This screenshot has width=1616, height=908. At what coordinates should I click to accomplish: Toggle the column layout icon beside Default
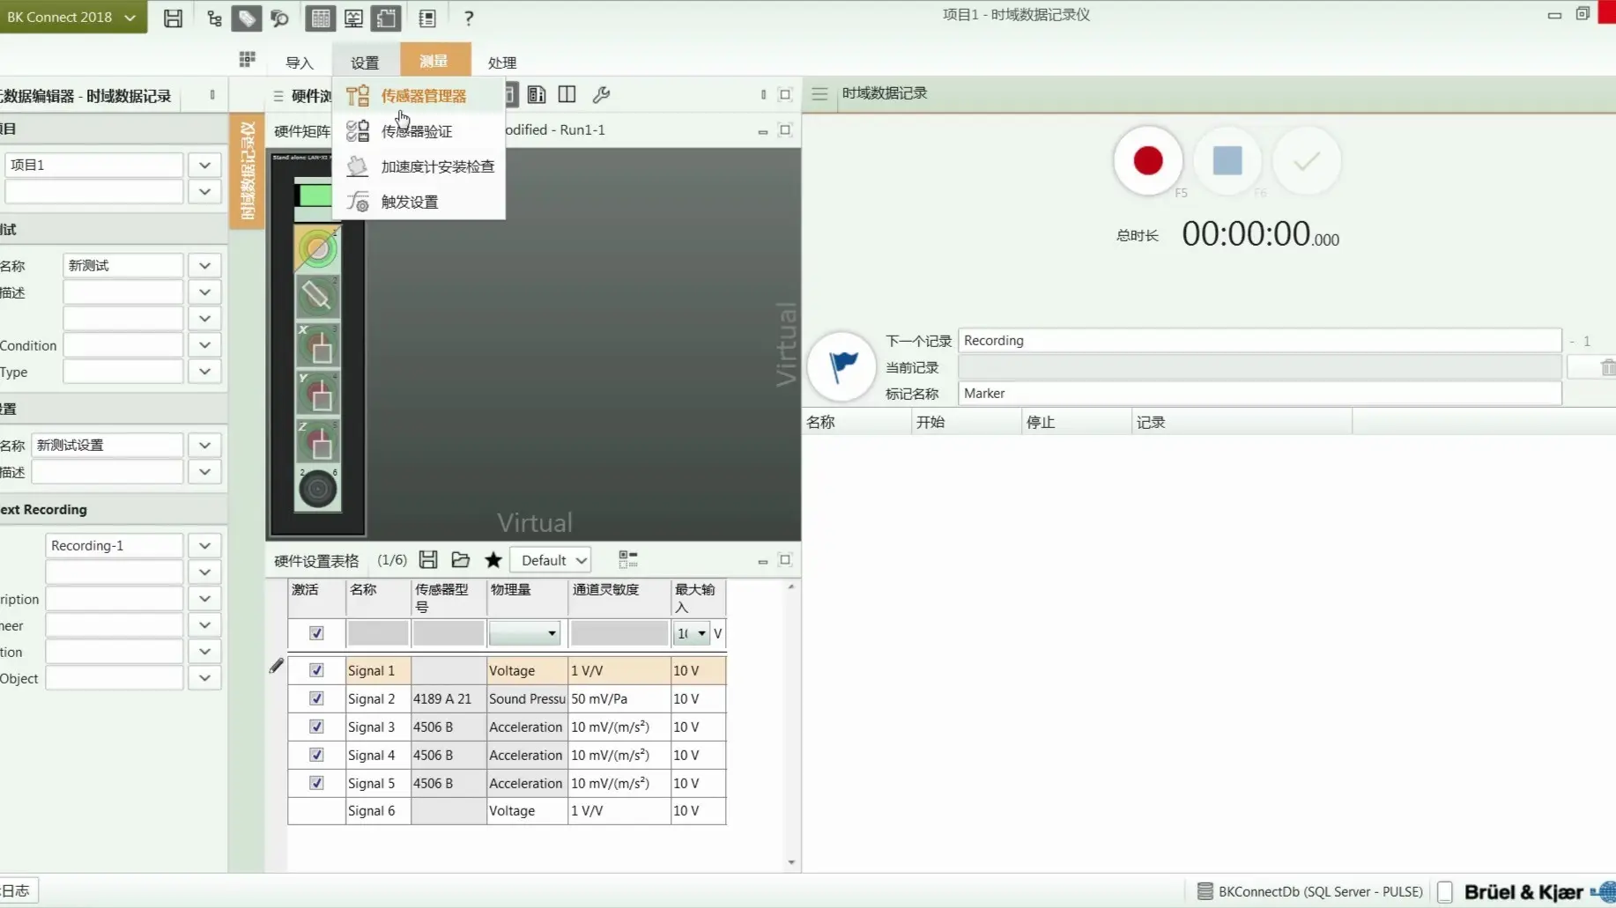pyautogui.click(x=627, y=559)
